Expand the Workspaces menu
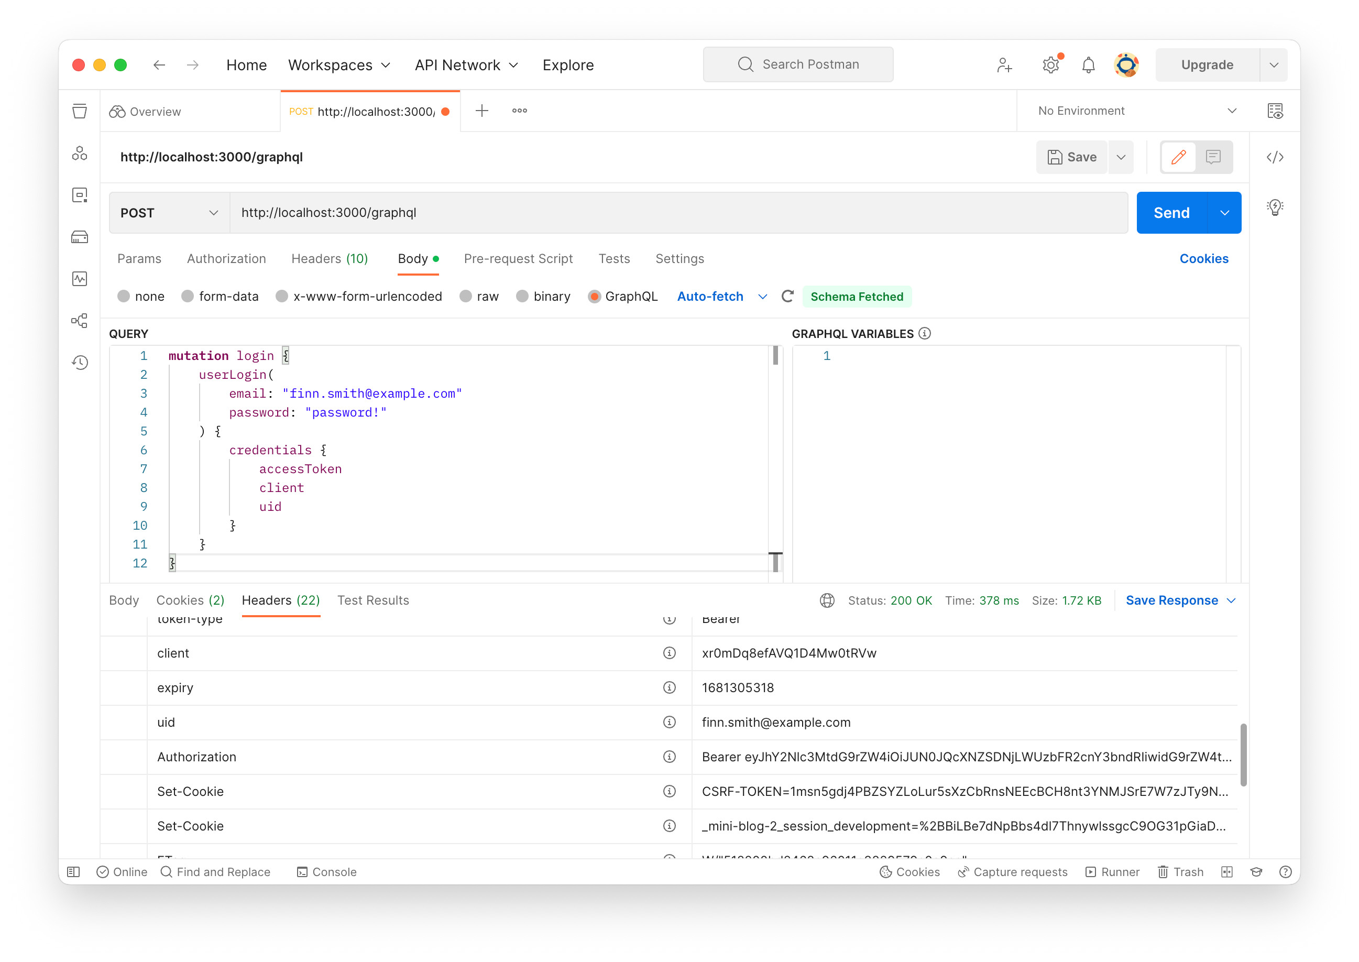 [x=339, y=64]
